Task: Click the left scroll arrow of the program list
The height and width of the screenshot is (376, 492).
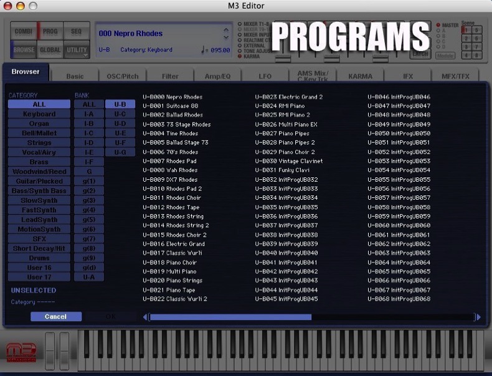Action: point(144,317)
